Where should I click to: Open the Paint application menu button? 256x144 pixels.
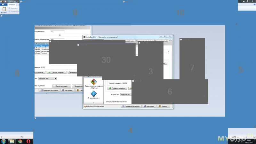tap(4, 4)
